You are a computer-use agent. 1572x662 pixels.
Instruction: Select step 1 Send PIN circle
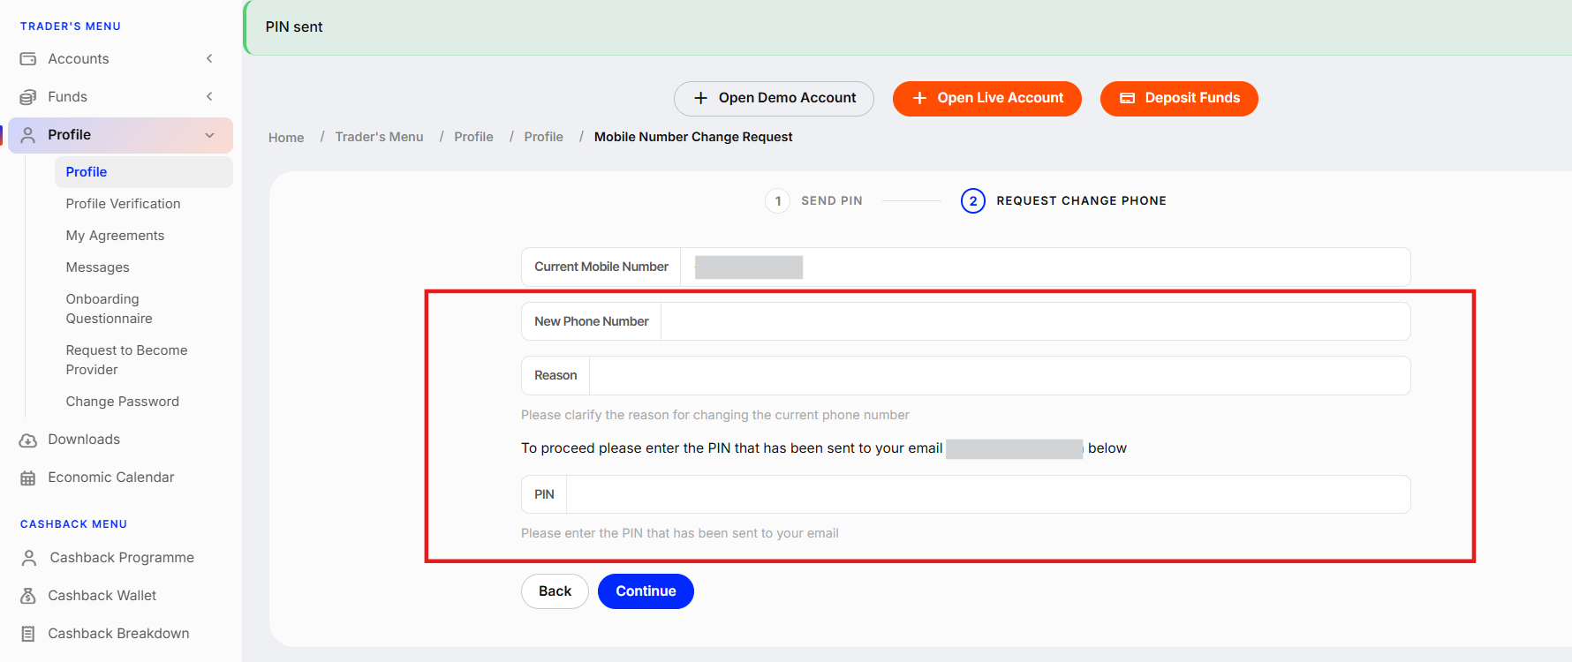[777, 201]
